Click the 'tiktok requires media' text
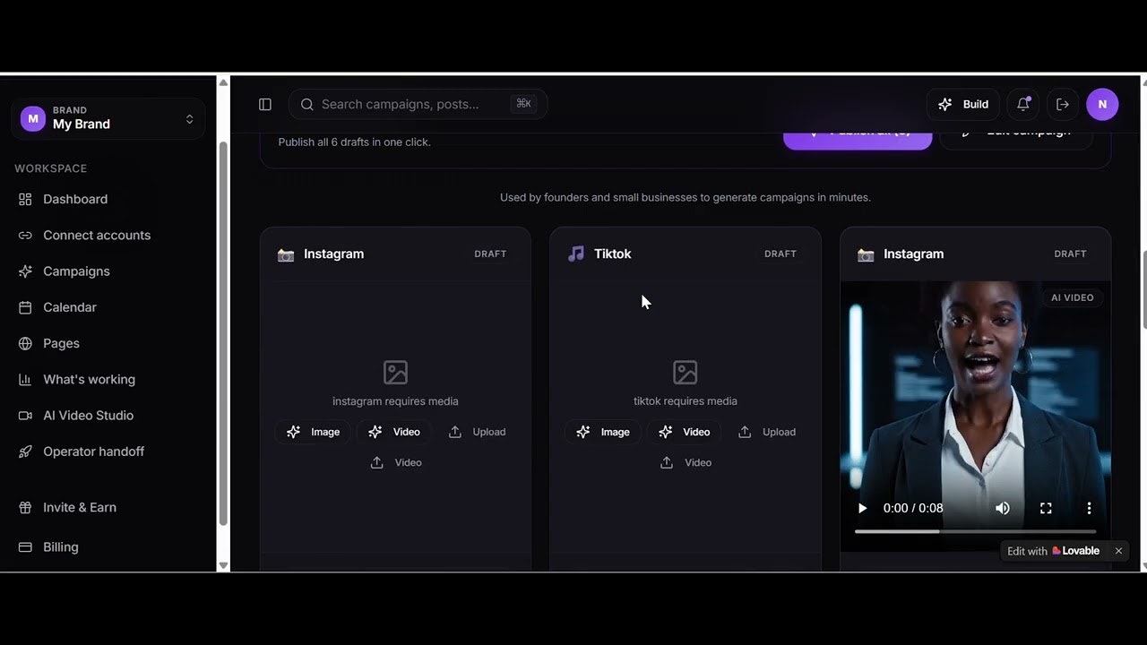Screen dimensions: 1147x645 tap(686, 401)
